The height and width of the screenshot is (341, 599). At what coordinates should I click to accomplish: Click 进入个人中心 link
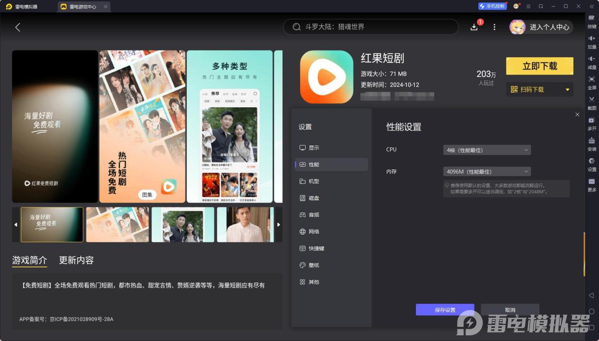click(x=549, y=27)
